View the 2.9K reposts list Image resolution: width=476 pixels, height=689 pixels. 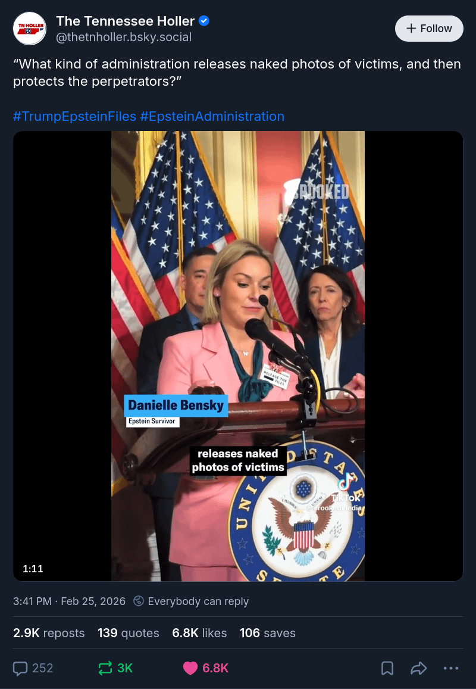pos(49,633)
